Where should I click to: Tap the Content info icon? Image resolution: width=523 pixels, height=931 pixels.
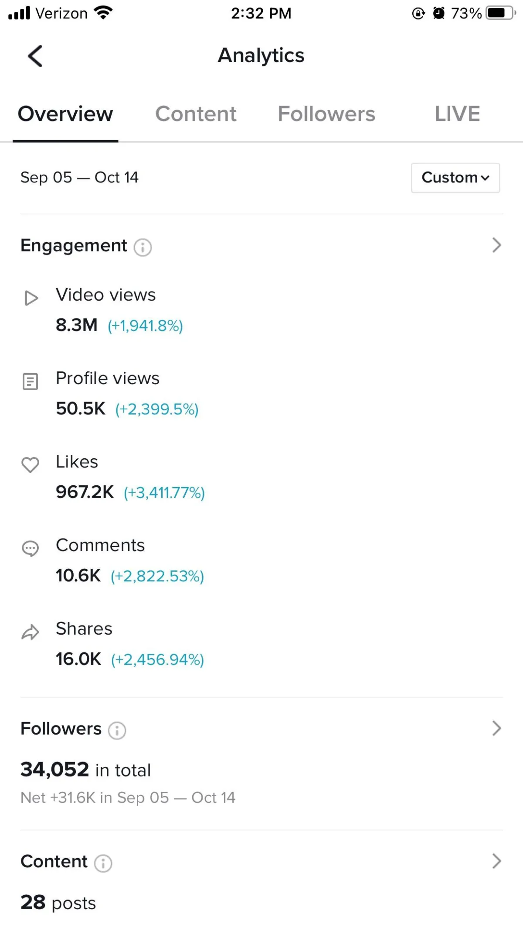pyautogui.click(x=103, y=863)
